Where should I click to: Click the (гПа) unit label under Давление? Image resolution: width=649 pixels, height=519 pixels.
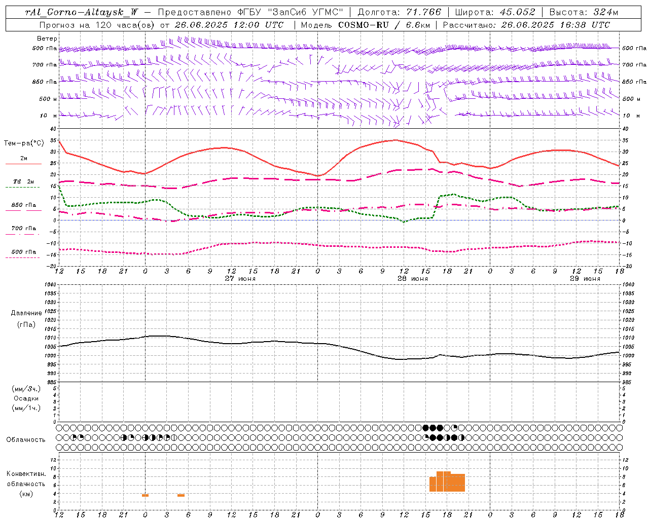pos(26,325)
